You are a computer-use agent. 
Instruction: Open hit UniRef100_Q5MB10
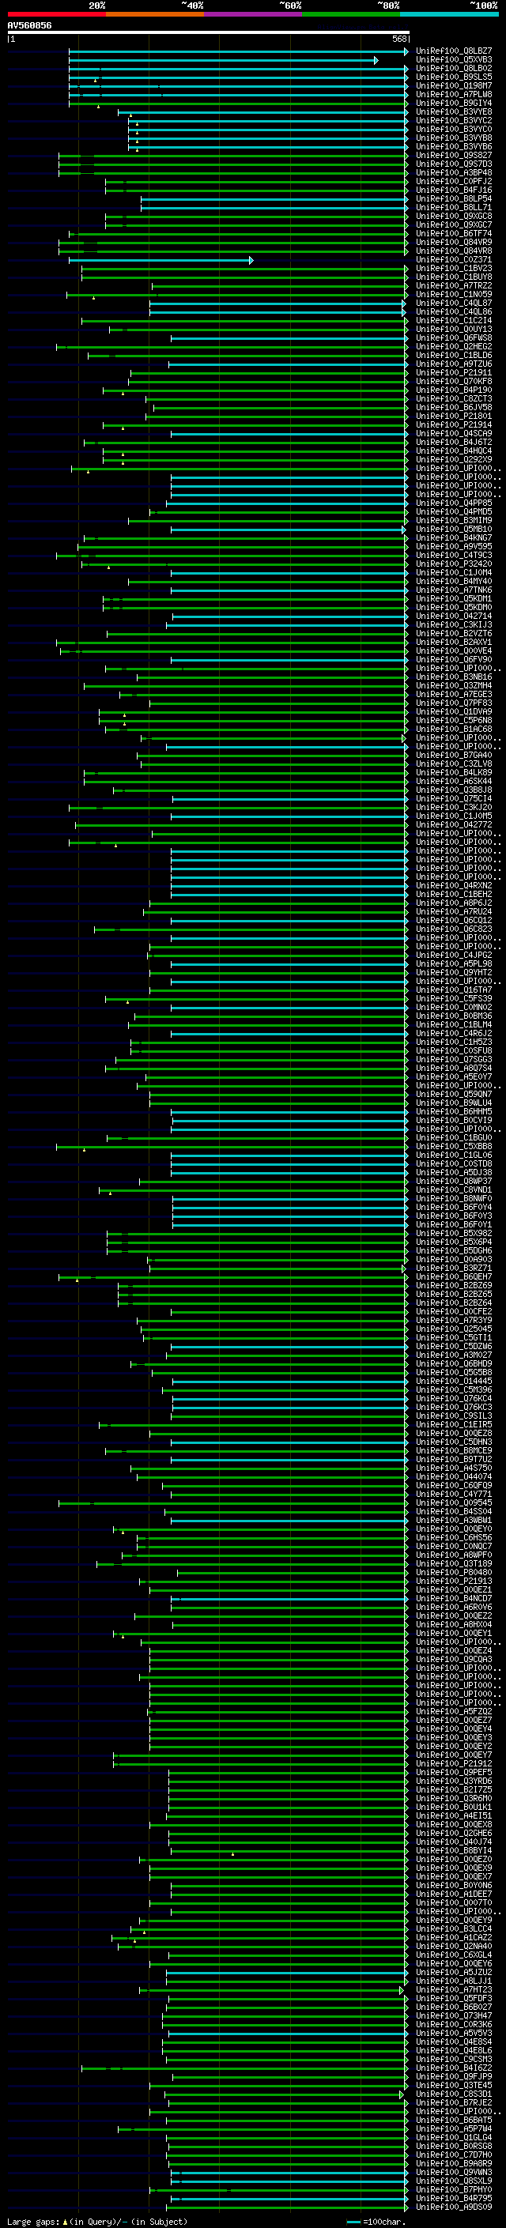coord(453,530)
